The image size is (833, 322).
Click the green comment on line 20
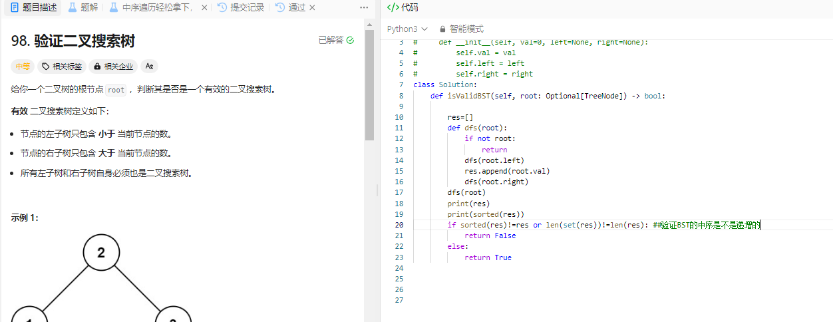tap(706, 225)
